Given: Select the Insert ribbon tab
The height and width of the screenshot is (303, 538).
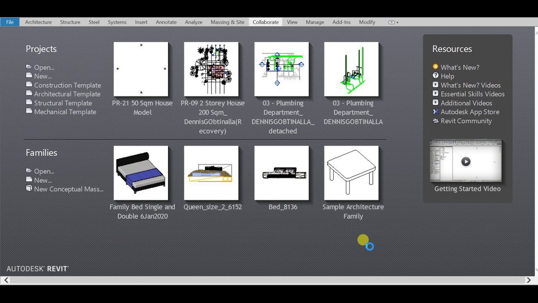Looking at the screenshot, I should (x=141, y=22).
